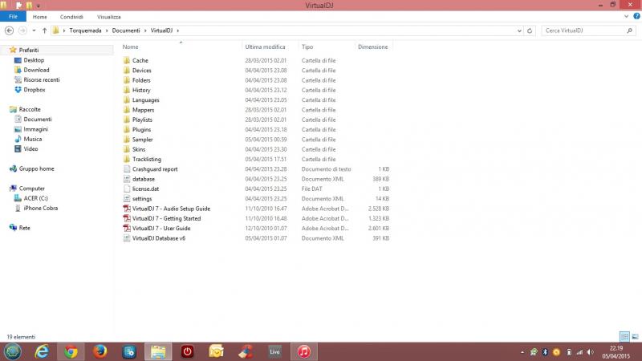642x361 pixels.
Task: Go back with the Back arrow
Action: pyautogui.click(x=9, y=30)
